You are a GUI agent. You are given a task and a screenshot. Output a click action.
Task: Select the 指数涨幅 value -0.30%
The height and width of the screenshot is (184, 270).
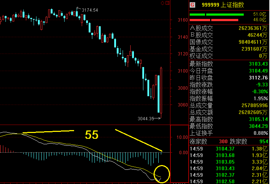pos(260,91)
